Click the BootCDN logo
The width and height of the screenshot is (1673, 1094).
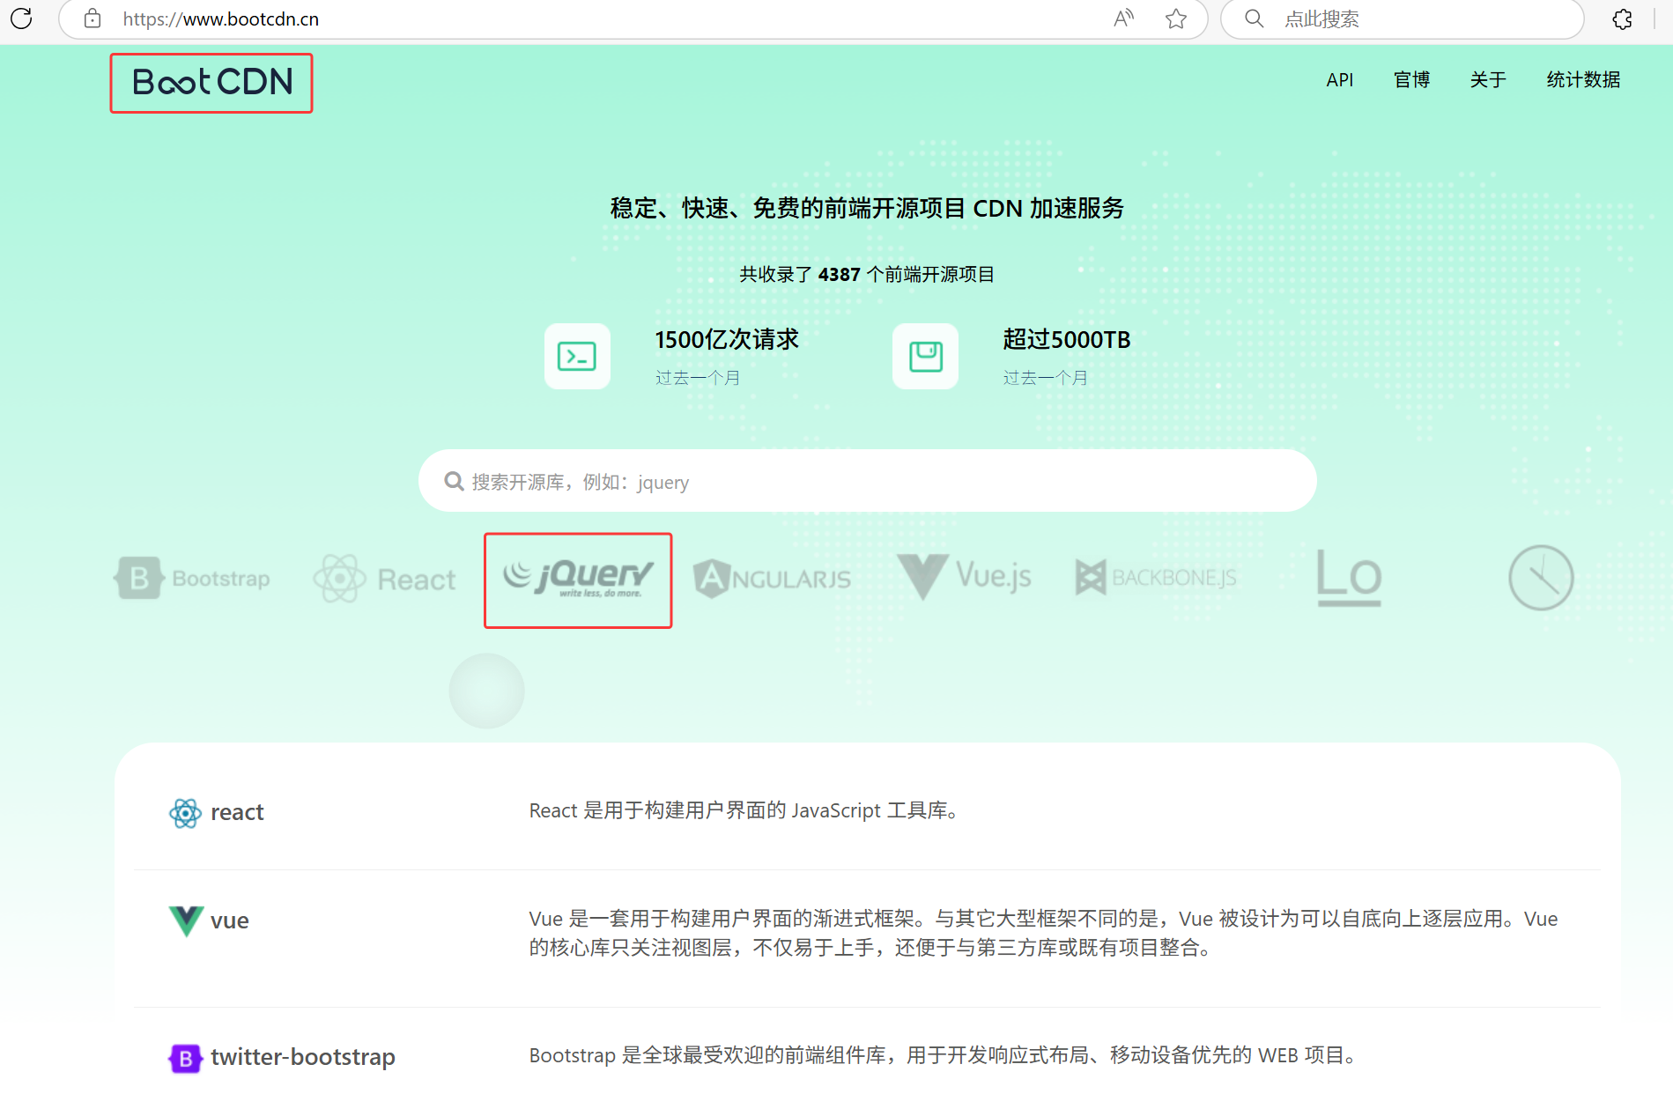point(212,82)
